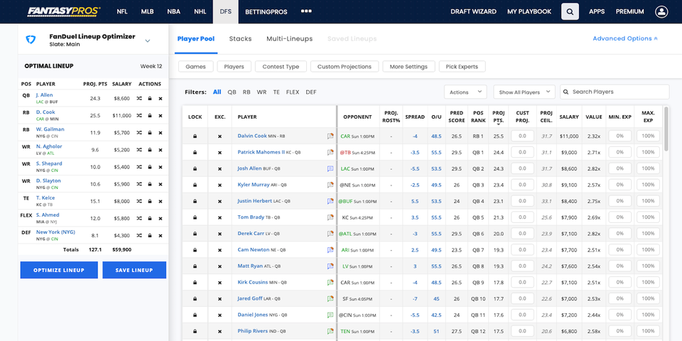The width and height of the screenshot is (682, 341).
Task: Exclude Kyler Murray from player pool
Action: 220,185
